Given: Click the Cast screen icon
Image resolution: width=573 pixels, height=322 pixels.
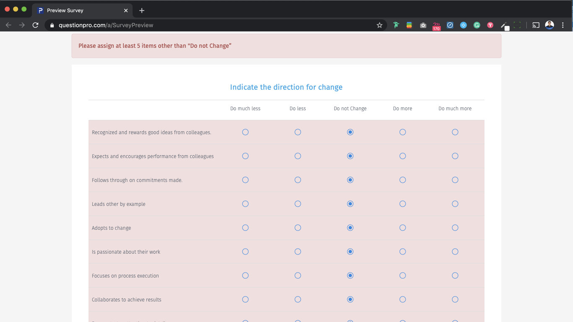Looking at the screenshot, I should coord(536,25).
